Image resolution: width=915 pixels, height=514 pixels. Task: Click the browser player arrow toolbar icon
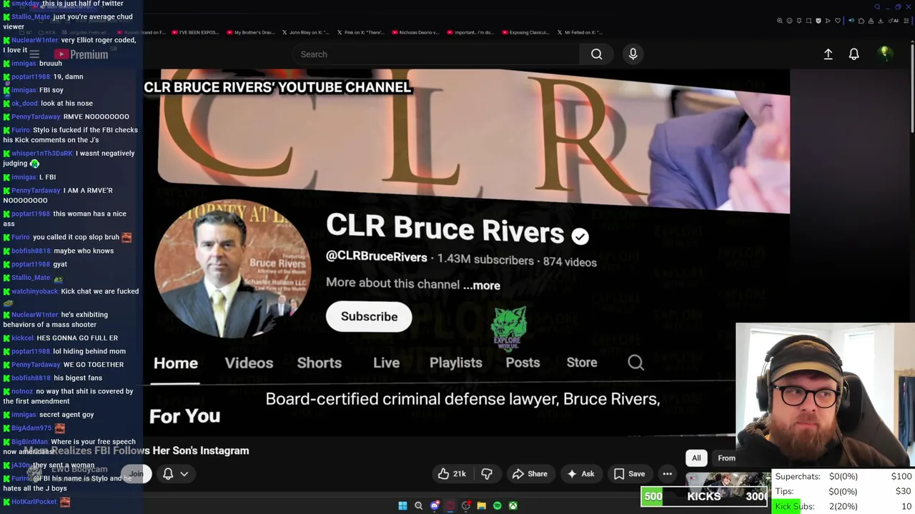(828, 21)
